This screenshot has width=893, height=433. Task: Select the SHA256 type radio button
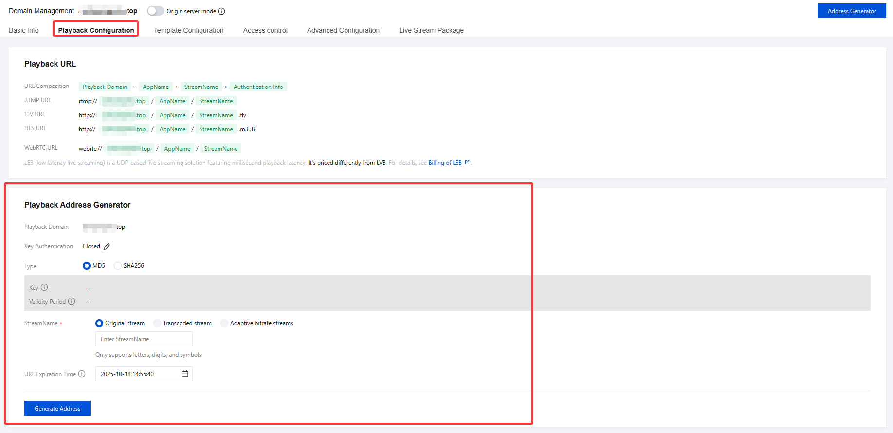(x=118, y=266)
